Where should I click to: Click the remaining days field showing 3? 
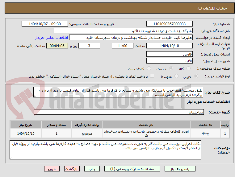(89, 46)
